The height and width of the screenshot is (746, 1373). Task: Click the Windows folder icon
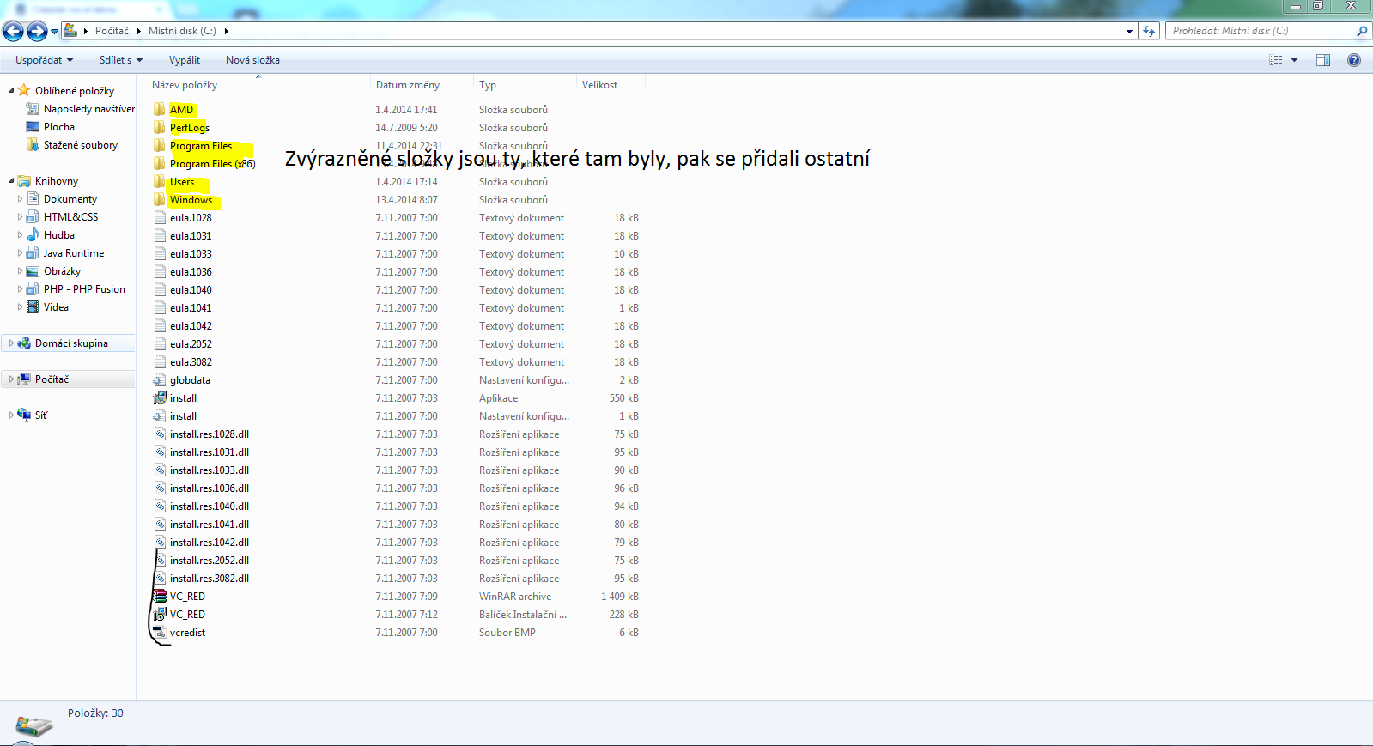pos(160,200)
